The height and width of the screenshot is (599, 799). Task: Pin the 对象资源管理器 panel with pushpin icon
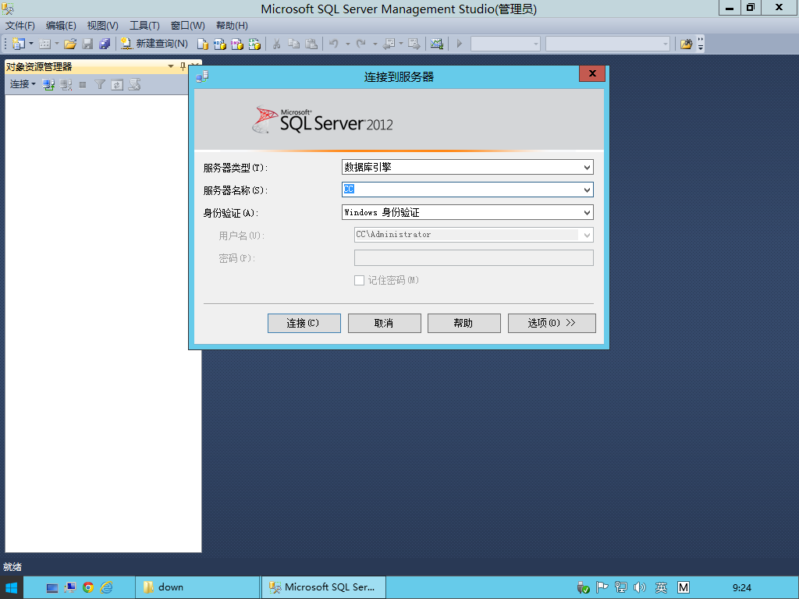(x=183, y=66)
